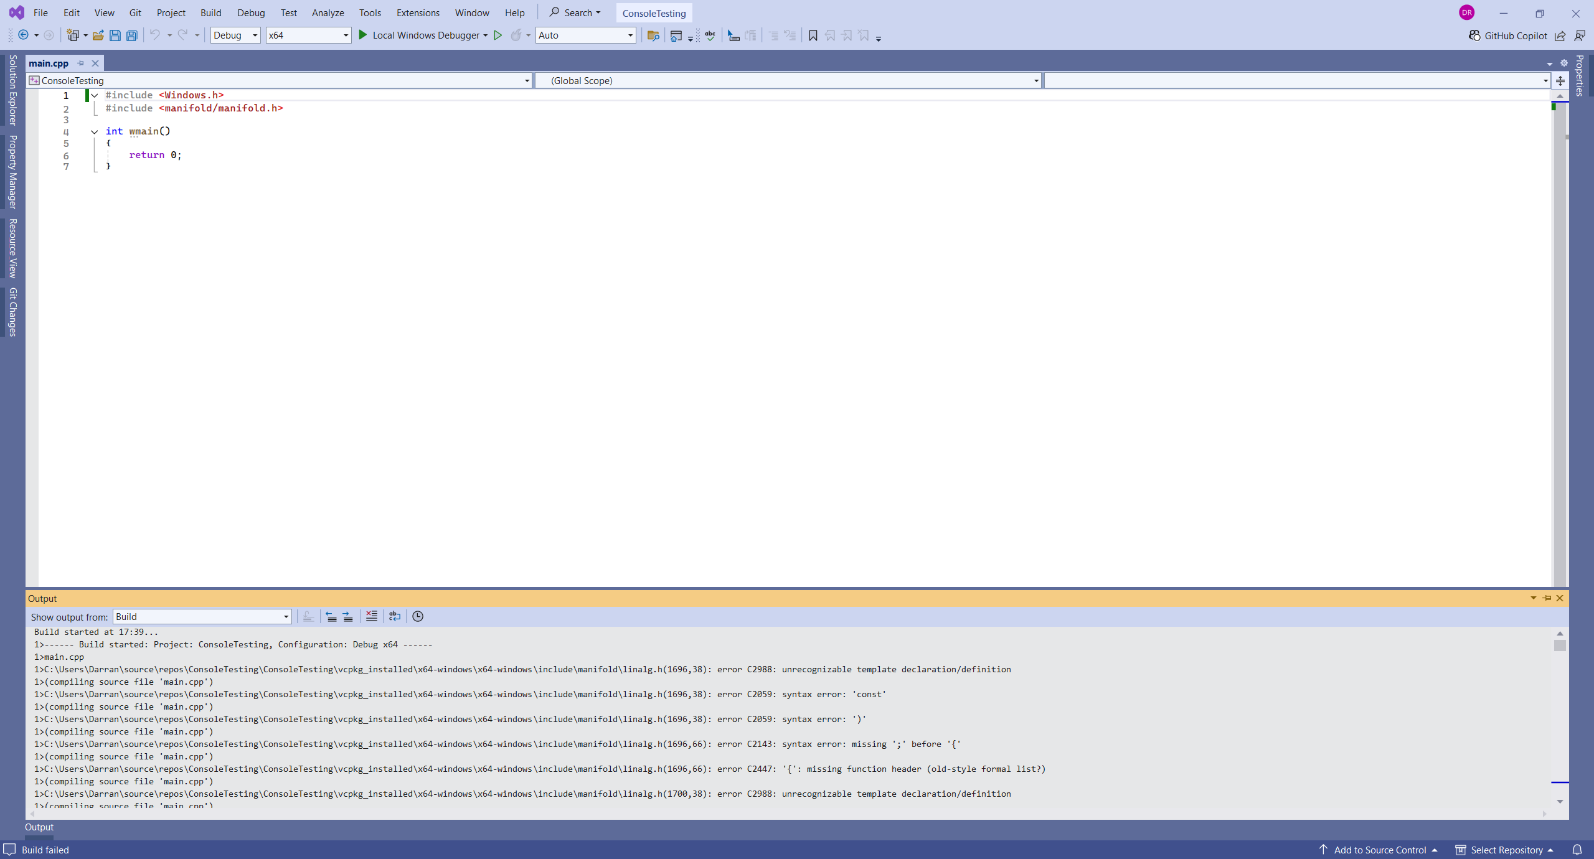Image resolution: width=1594 pixels, height=859 pixels.
Task: Start Without Debugging with outlined play icon
Action: (498, 35)
